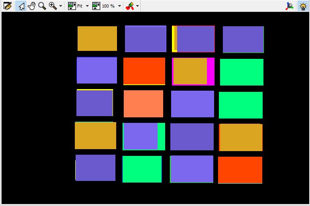Viewport: 310px width, 206px height.
Task: Click the 3D axes plot mode icon
Action: click(289, 6)
